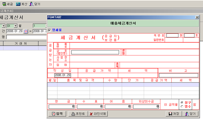Click the 저장 floppy disk icon
Image resolution: width=203 pixels, height=125 pixels.
pyautogui.click(x=171, y=114)
